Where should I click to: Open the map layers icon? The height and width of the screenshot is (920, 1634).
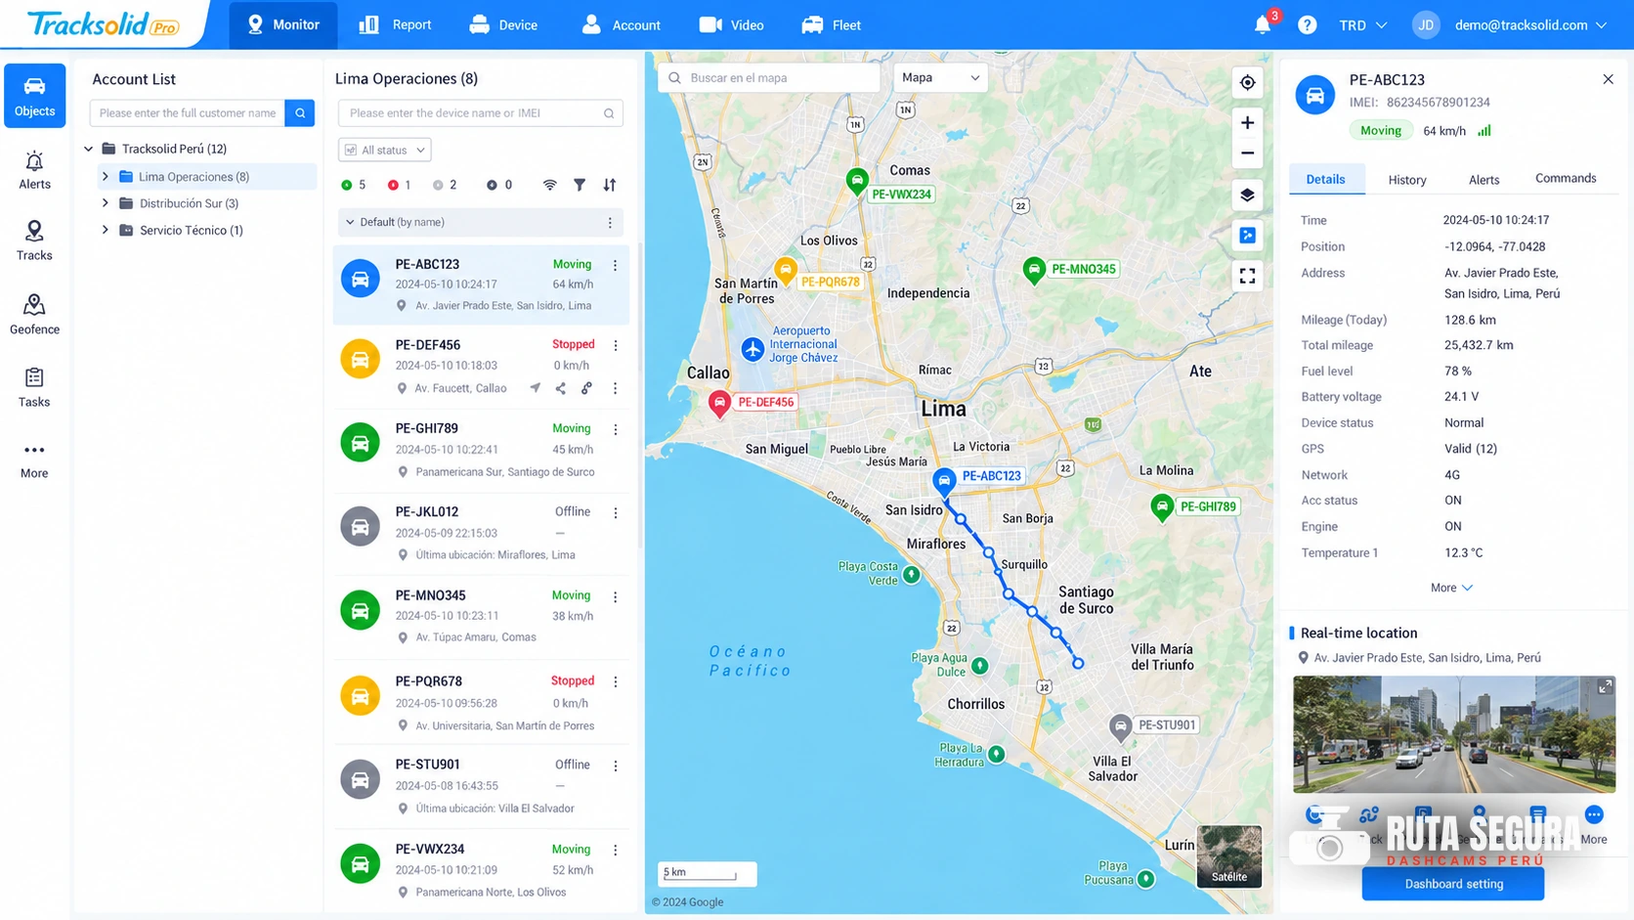(1247, 196)
